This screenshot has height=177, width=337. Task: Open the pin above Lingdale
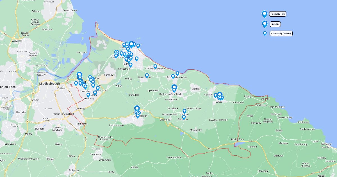coord(185,111)
